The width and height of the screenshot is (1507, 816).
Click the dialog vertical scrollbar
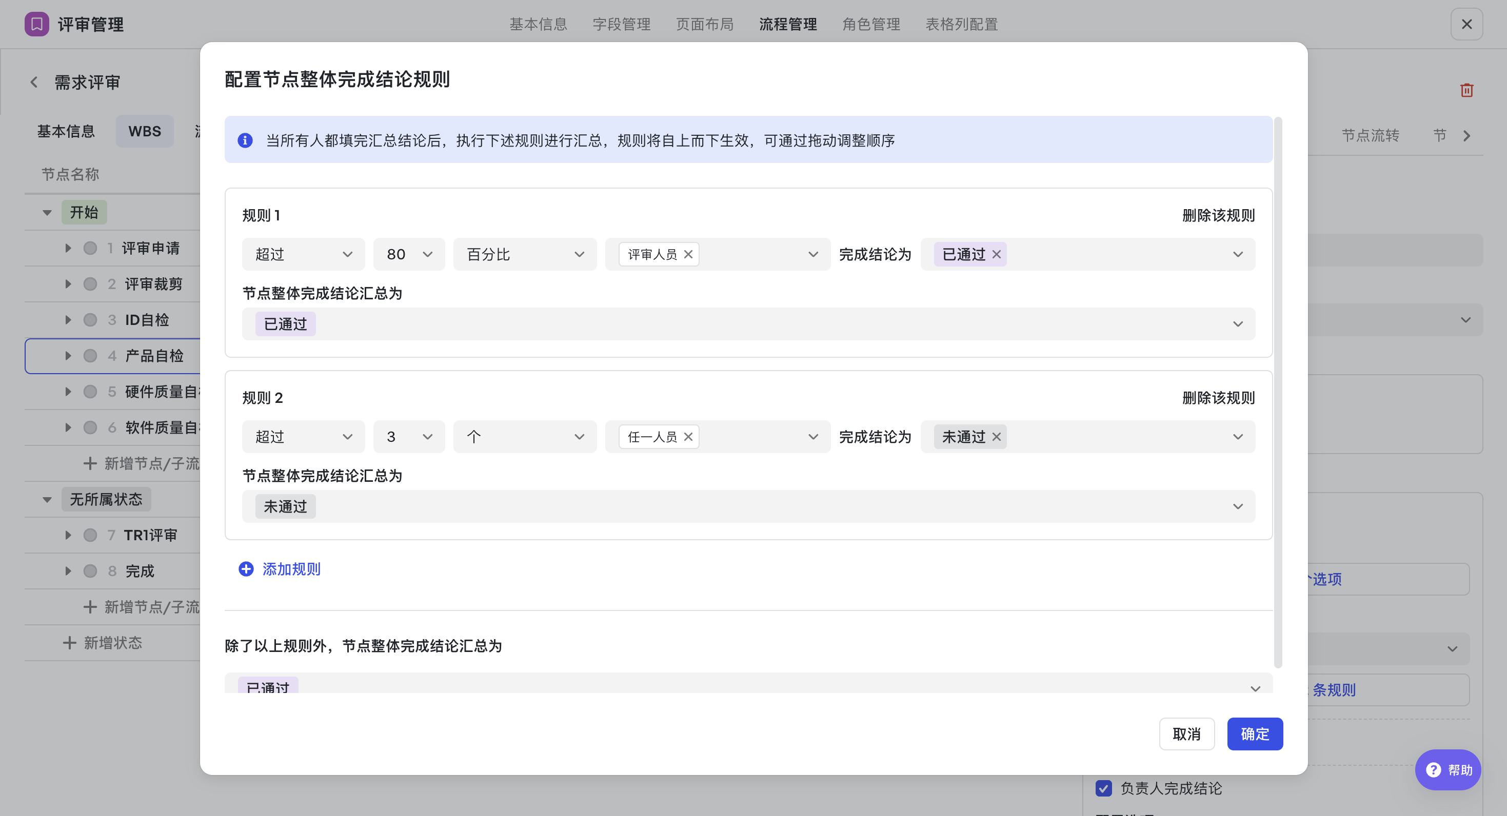[1278, 392]
